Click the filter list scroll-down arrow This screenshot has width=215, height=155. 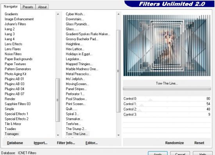pos(118,135)
